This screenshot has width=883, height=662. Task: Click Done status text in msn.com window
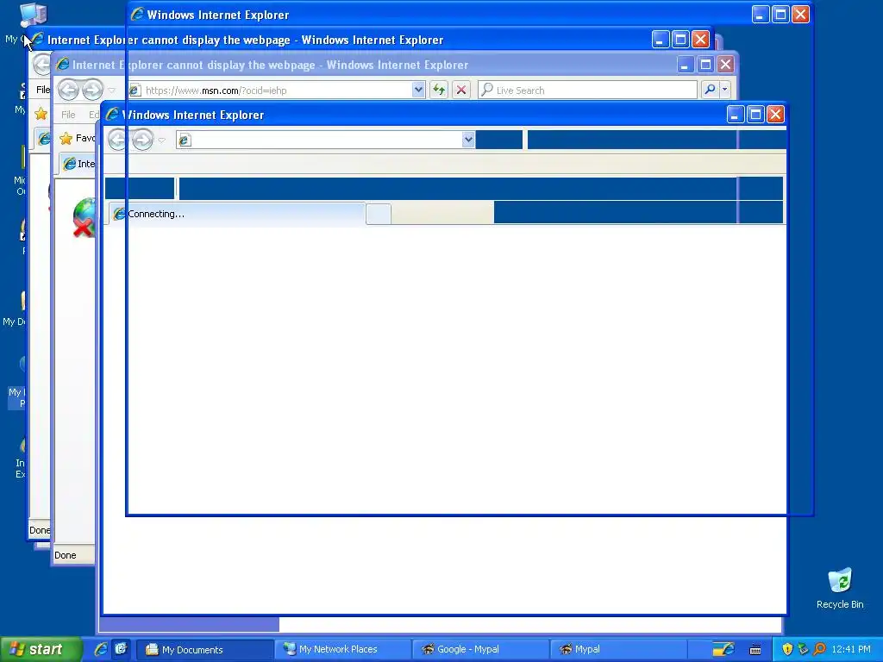(x=66, y=555)
